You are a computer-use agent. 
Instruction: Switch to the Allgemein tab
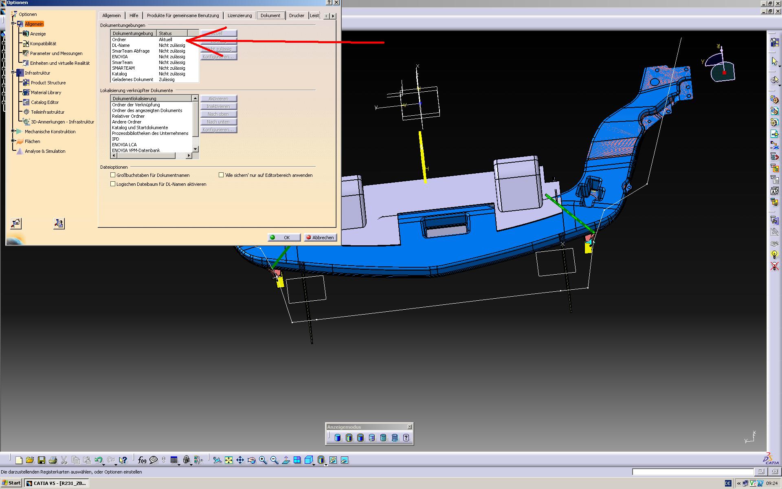(x=112, y=15)
